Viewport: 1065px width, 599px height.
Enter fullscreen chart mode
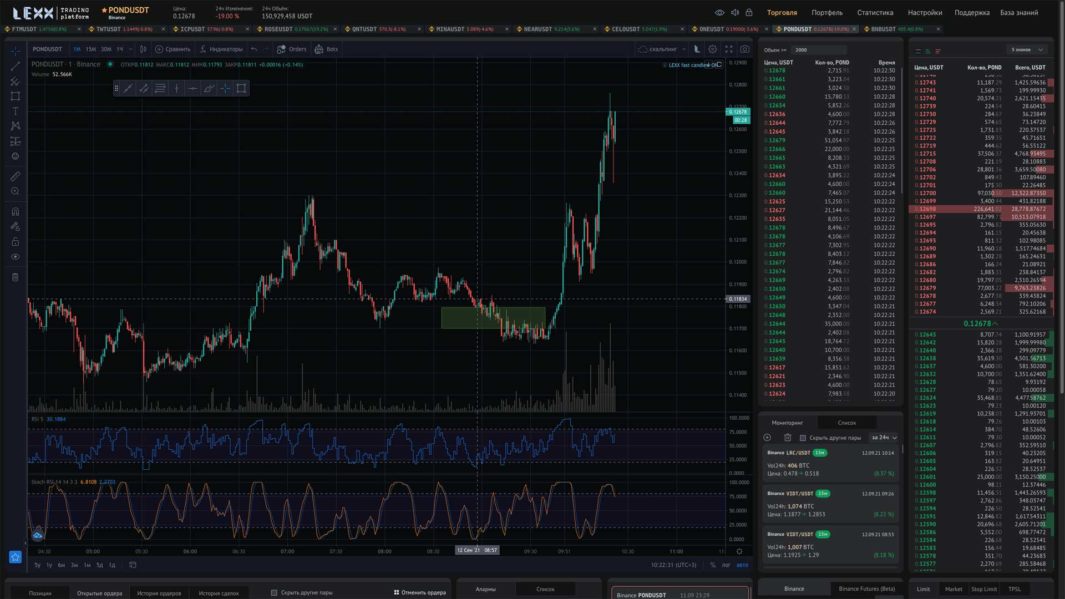click(729, 49)
